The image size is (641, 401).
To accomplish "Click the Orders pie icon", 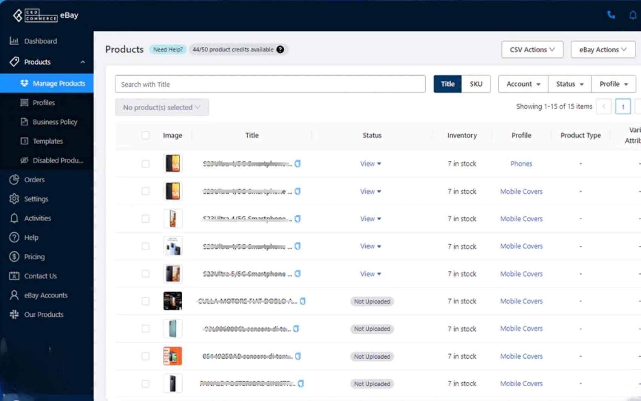I will [x=14, y=179].
